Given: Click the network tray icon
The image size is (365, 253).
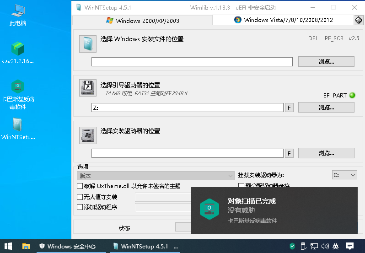Looking at the screenshot, I should click(x=314, y=246).
